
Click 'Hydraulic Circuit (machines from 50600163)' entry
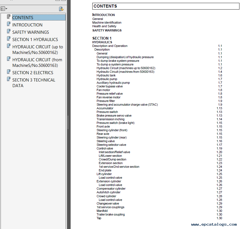pos(125,72)
